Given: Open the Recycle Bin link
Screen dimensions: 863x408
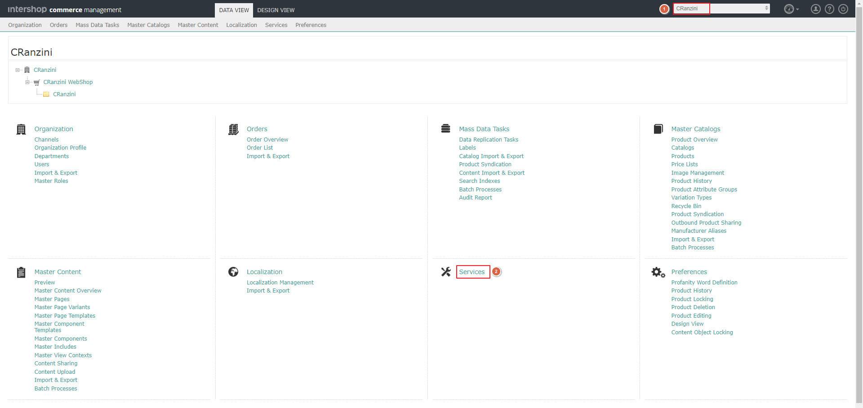Looking at the screenshot, I should 686,206.
